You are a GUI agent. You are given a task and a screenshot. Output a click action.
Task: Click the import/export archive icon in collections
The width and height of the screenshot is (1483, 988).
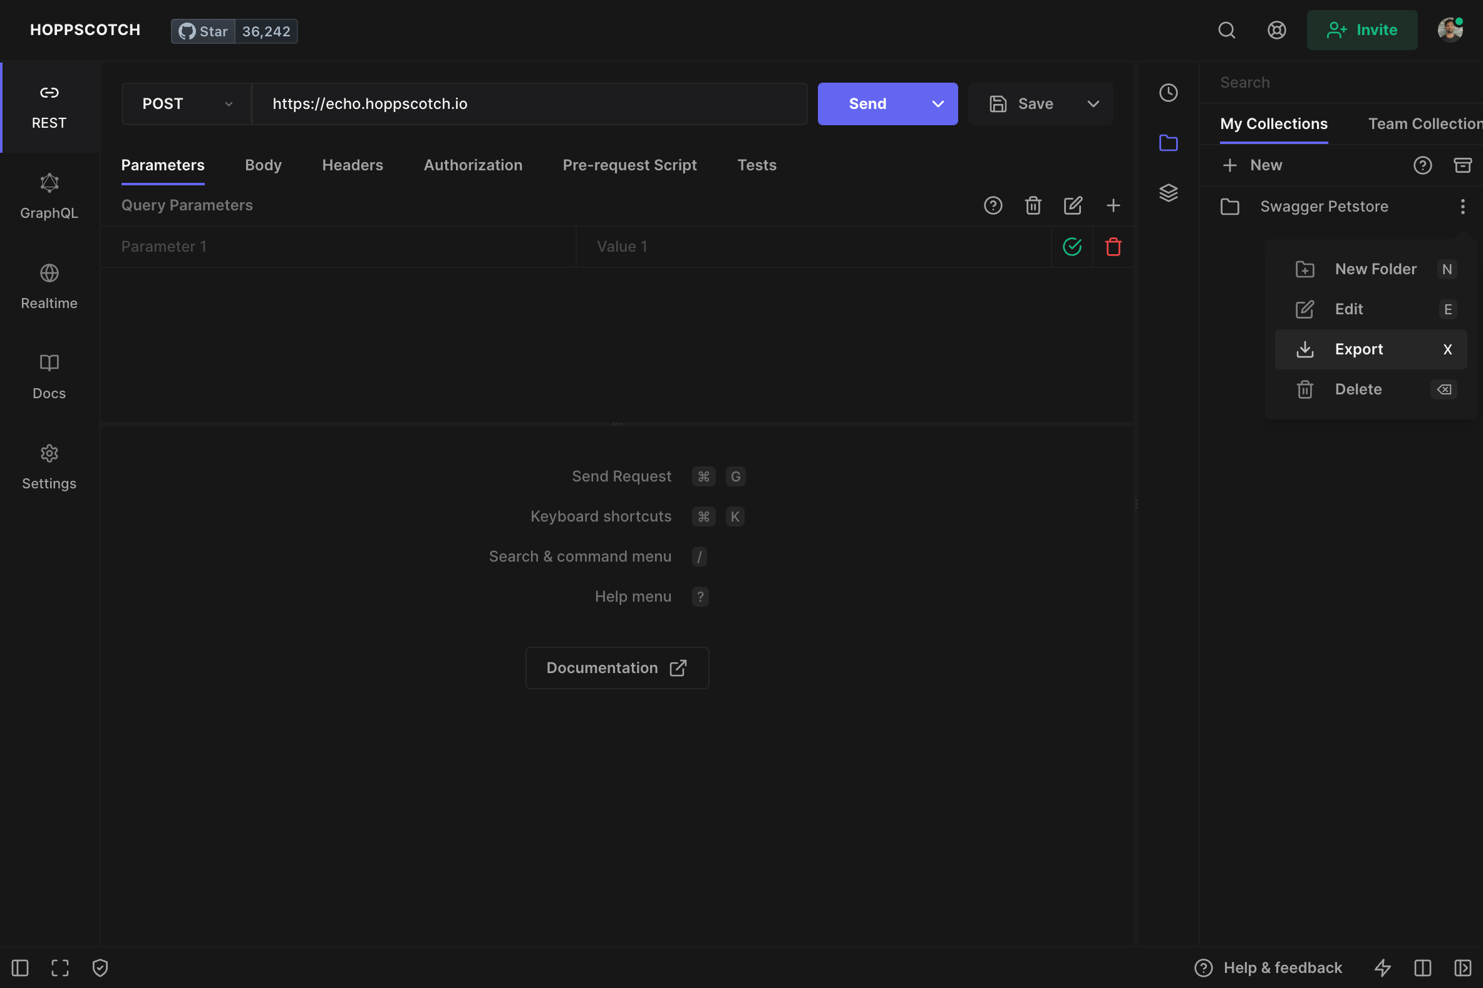(1462, 165)
